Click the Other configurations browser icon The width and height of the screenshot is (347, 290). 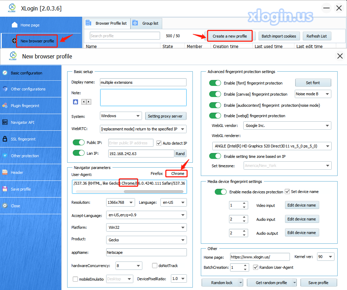tap(5, 89)
